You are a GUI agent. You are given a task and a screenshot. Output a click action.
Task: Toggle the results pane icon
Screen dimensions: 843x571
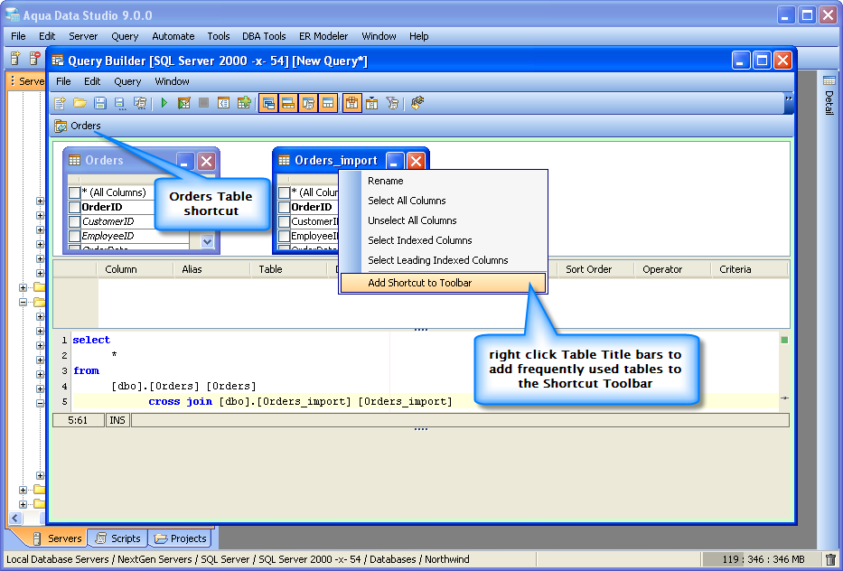tap(328, 103)
